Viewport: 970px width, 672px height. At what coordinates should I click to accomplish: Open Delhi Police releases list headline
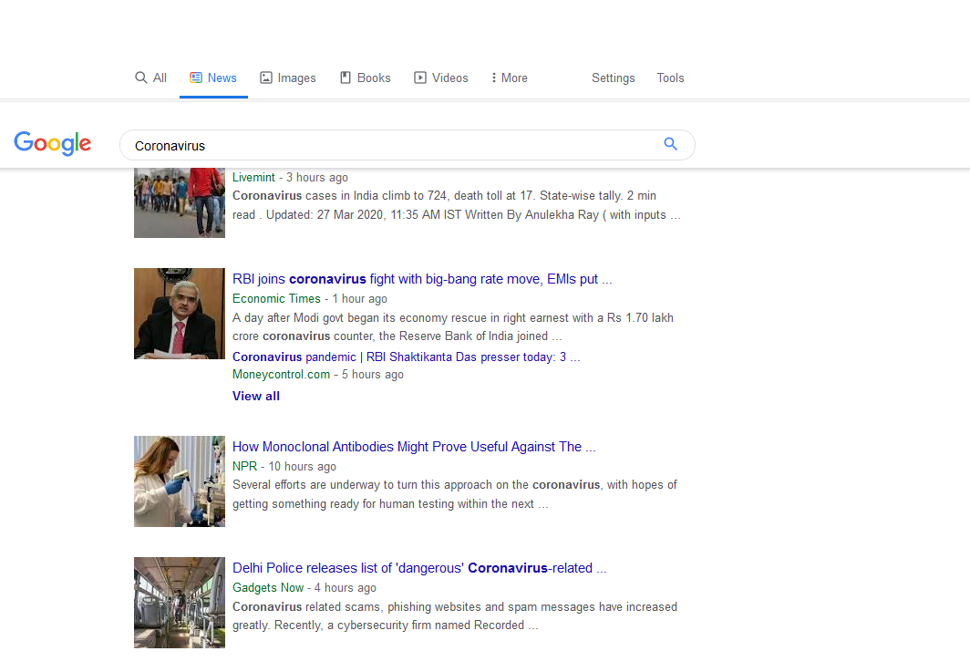tap(419, 568)
